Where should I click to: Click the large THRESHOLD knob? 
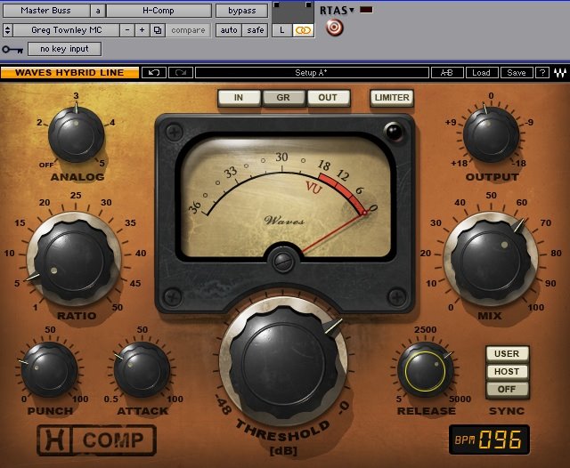tap(284, 362)
